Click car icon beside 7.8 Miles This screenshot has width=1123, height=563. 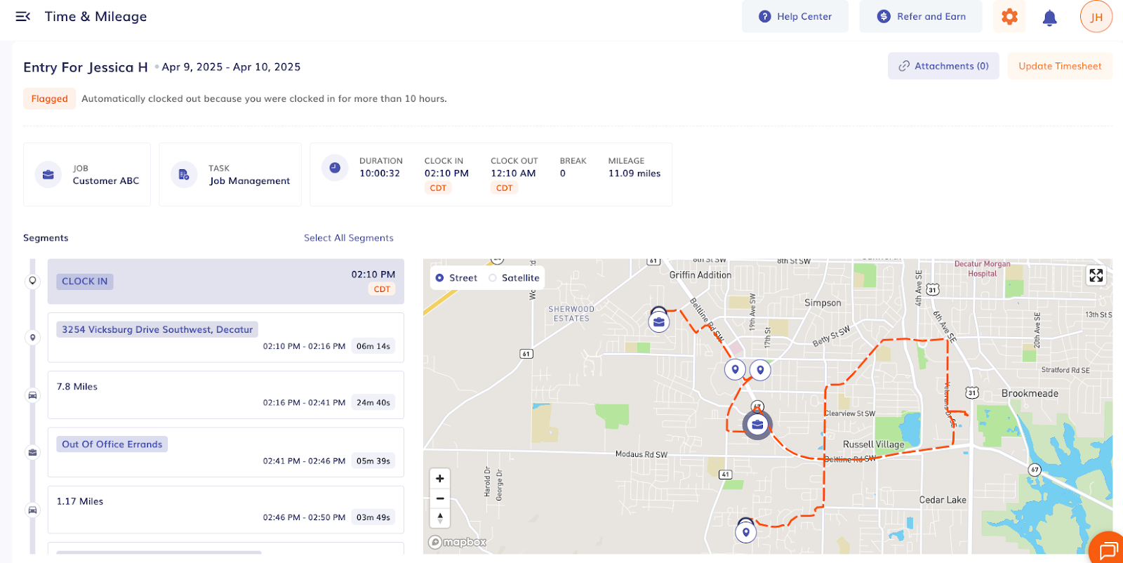[32, 395]
